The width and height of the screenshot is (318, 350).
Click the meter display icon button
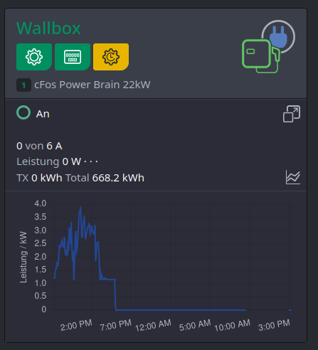[x=73, y=57]
